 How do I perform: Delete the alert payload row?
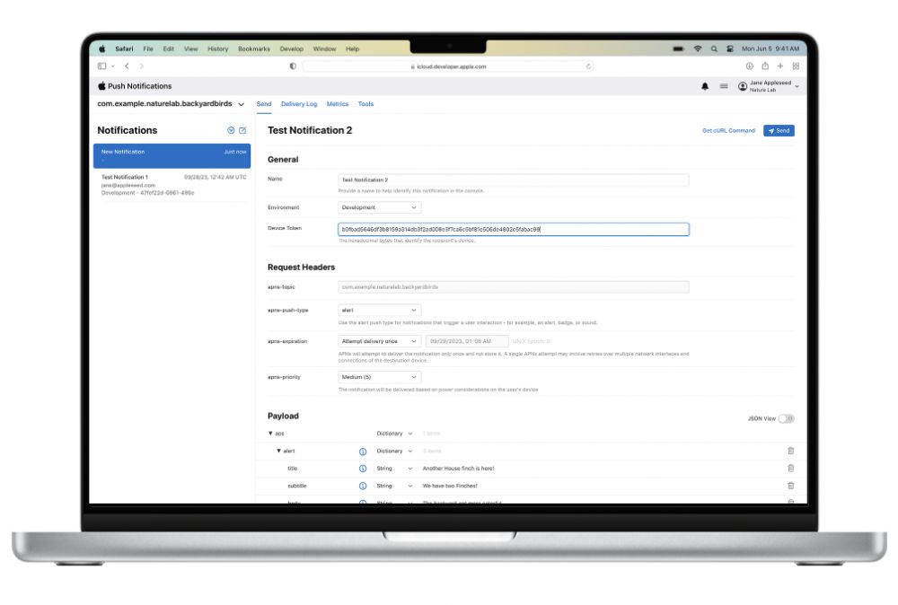(791, 451)
